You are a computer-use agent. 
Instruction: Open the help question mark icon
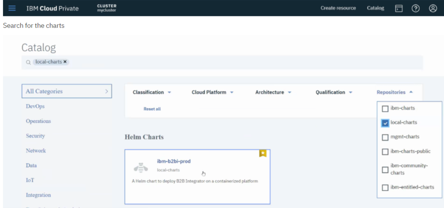tap(415, 9)
